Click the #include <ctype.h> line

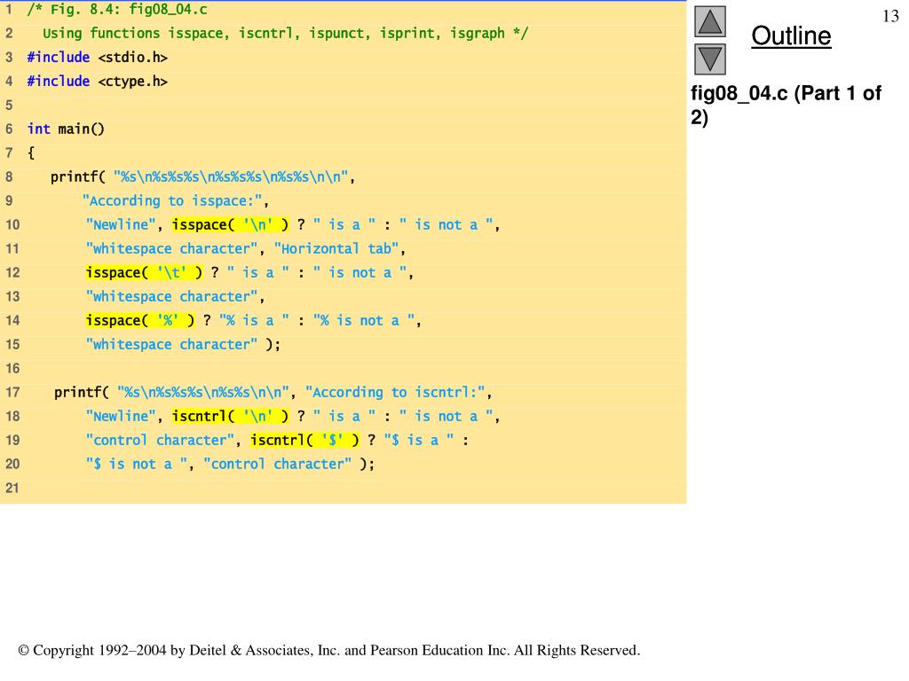(98, 81)
